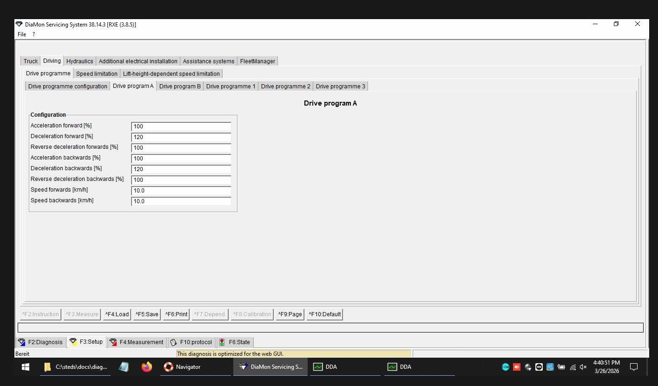Click the muted speaker volume icon
Screen dimensions: 658x386
point(583,367)
